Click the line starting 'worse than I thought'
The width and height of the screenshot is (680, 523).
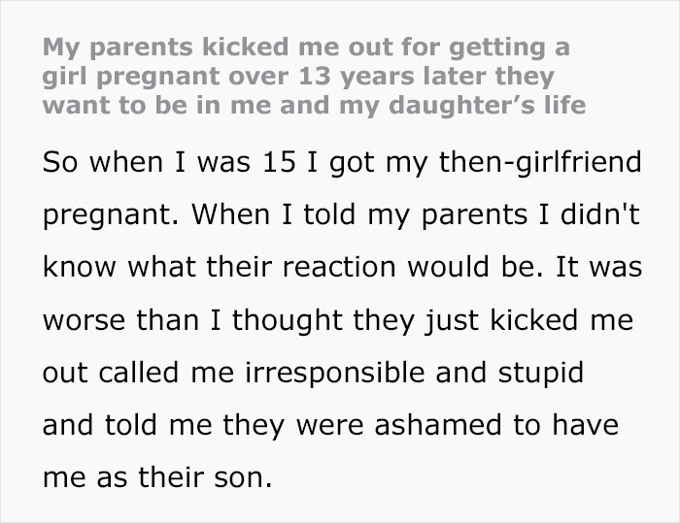tap(338, 321)
